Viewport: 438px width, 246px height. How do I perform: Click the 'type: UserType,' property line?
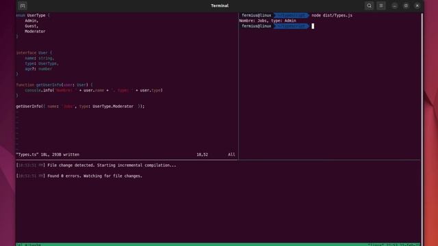tap(42, 64)
